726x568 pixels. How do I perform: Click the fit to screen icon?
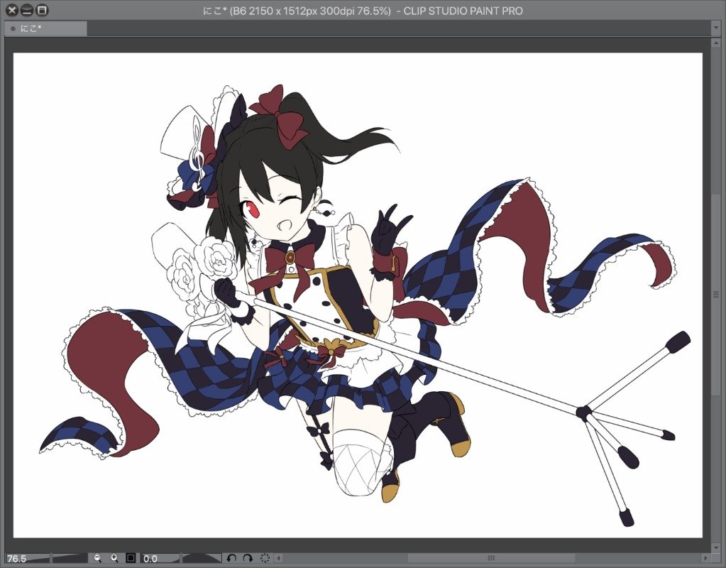click(131, 558)
